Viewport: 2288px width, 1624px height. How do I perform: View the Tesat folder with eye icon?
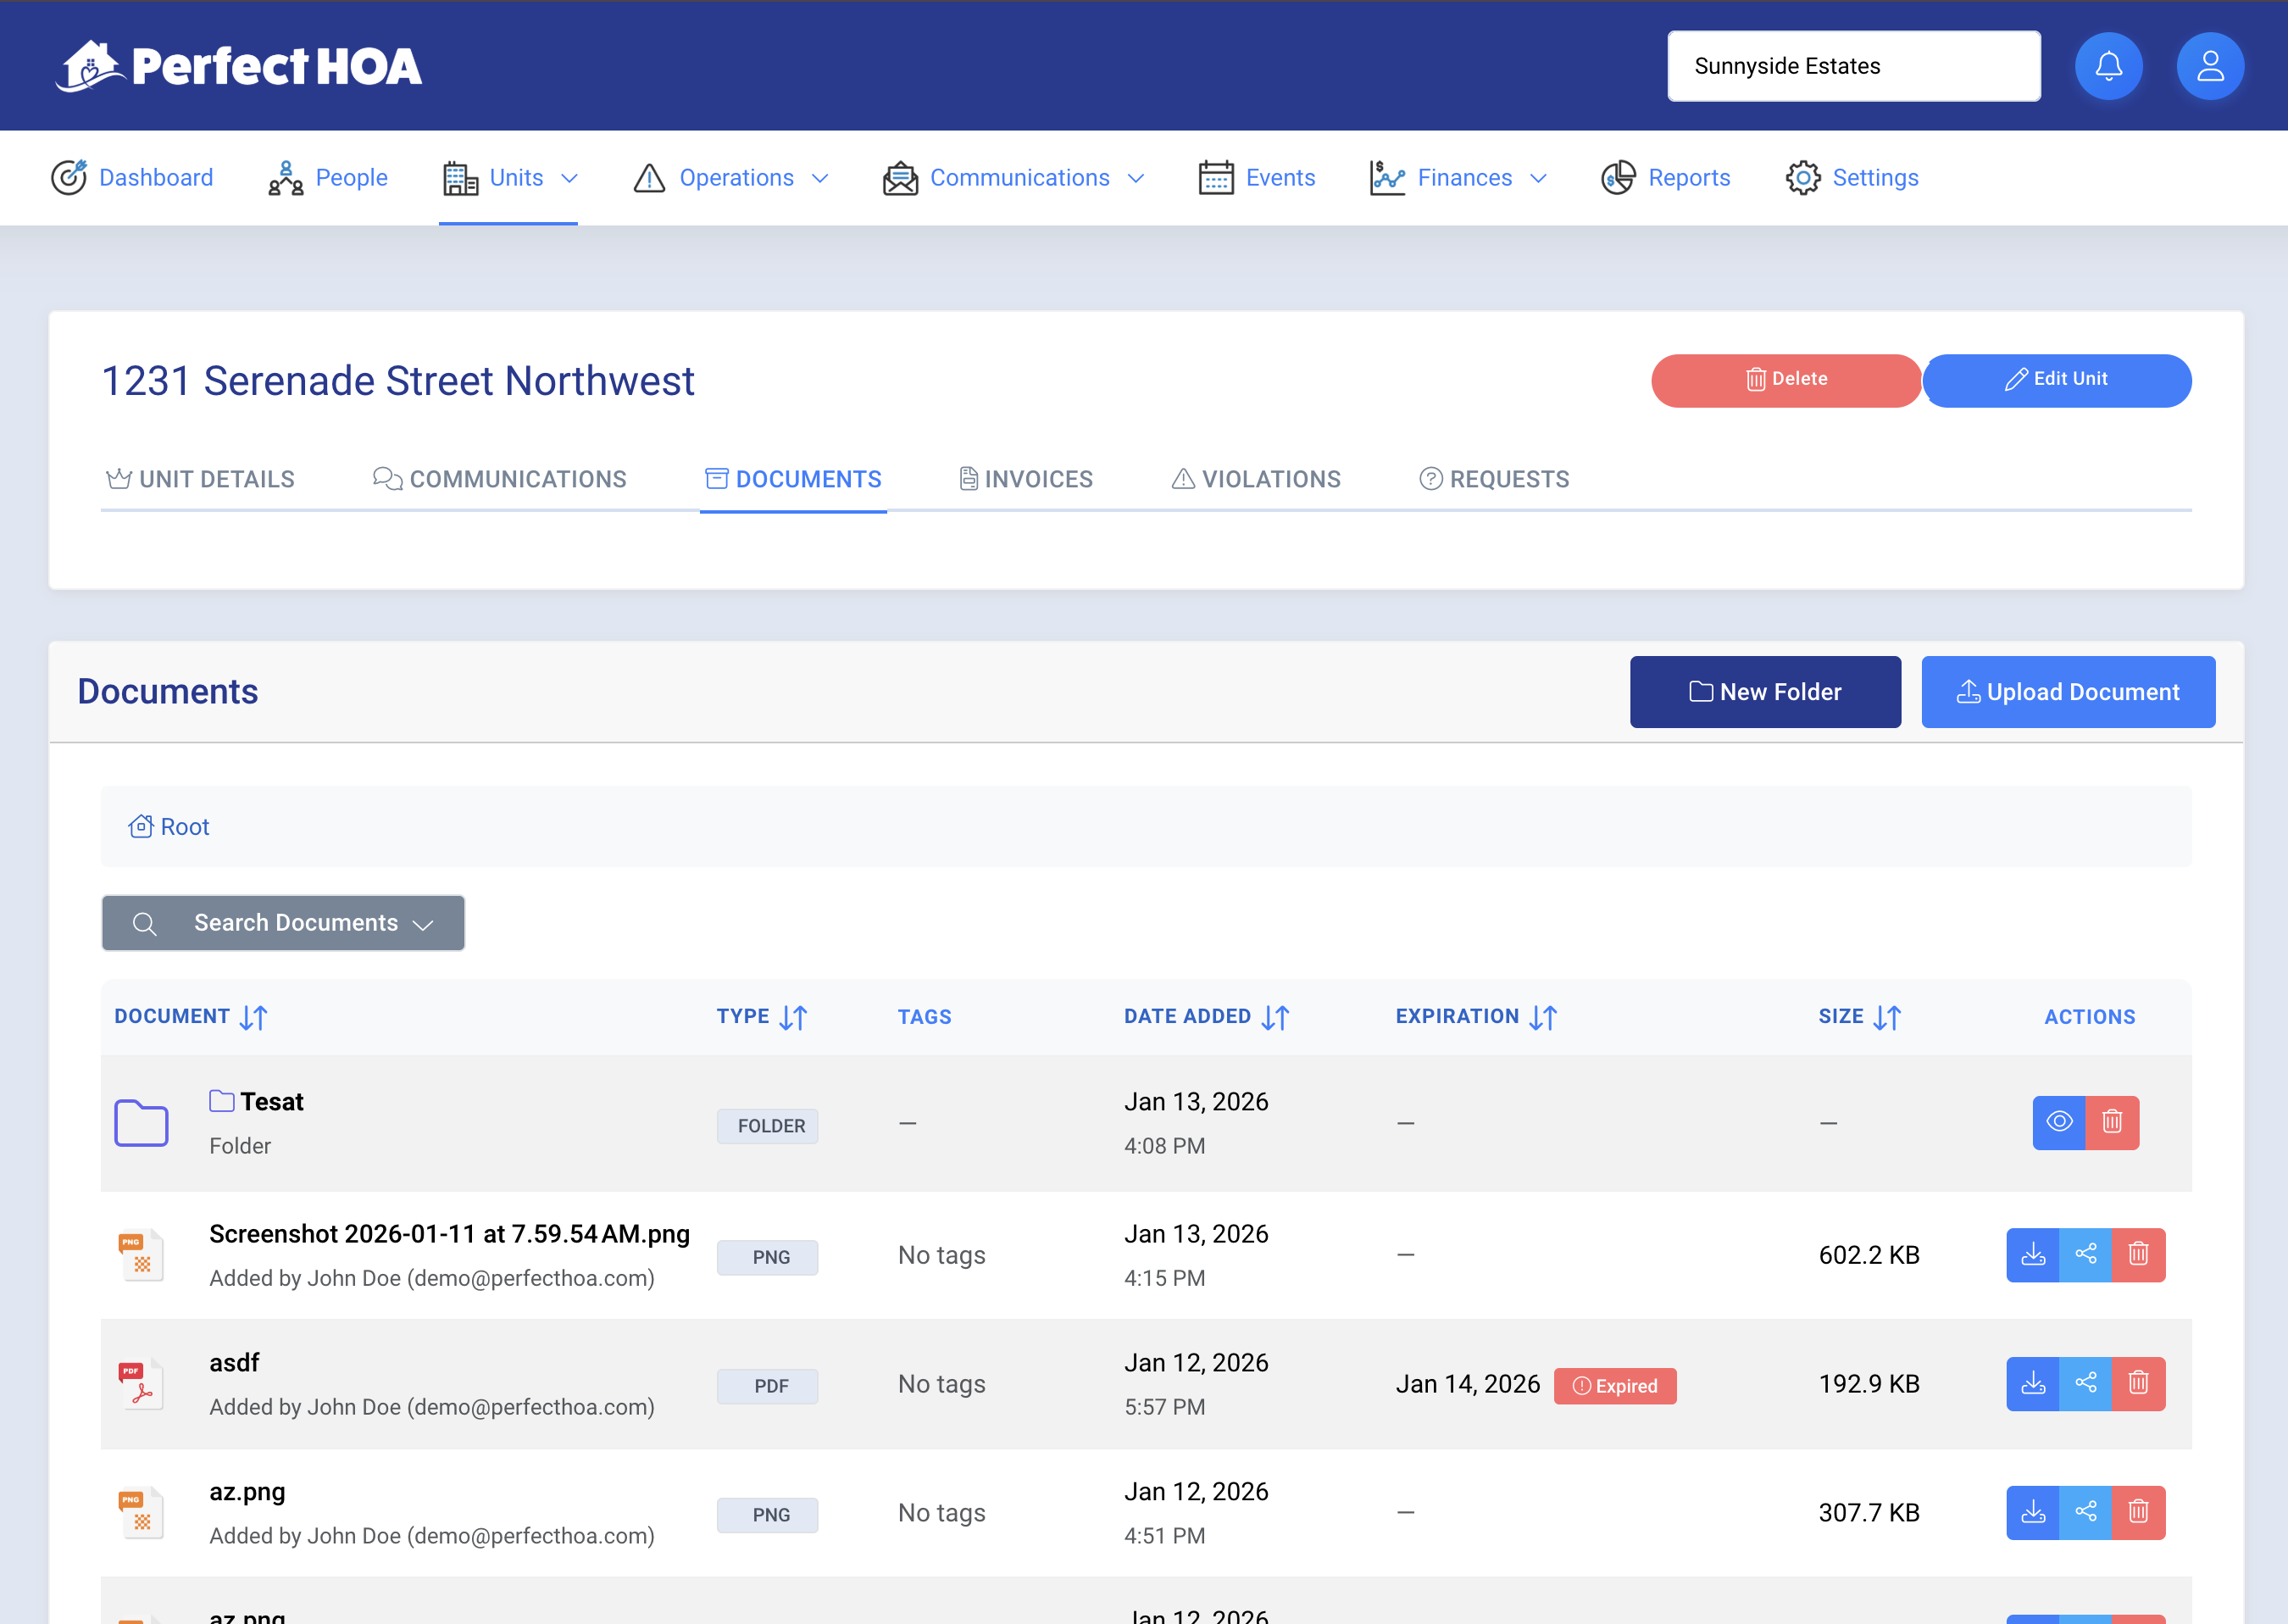[x=2058, y=1122]
